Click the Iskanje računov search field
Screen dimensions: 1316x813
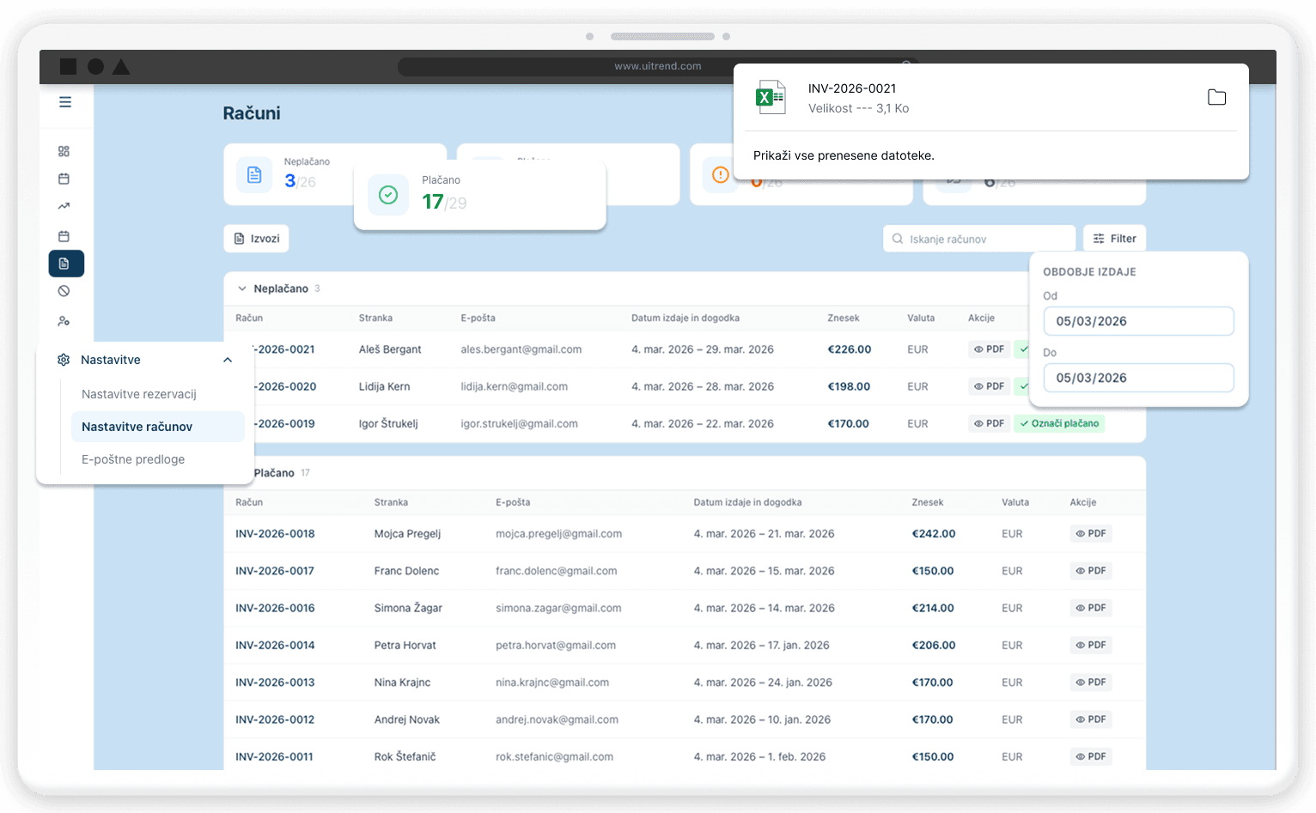click(x=979, y=239)
